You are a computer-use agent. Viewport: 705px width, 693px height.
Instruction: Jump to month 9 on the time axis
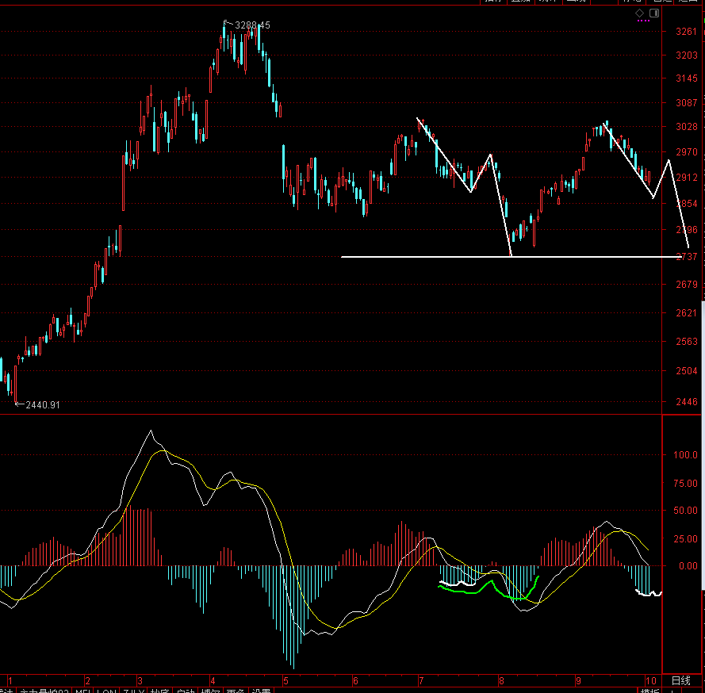pyautogui.click(x=578, y=680)
